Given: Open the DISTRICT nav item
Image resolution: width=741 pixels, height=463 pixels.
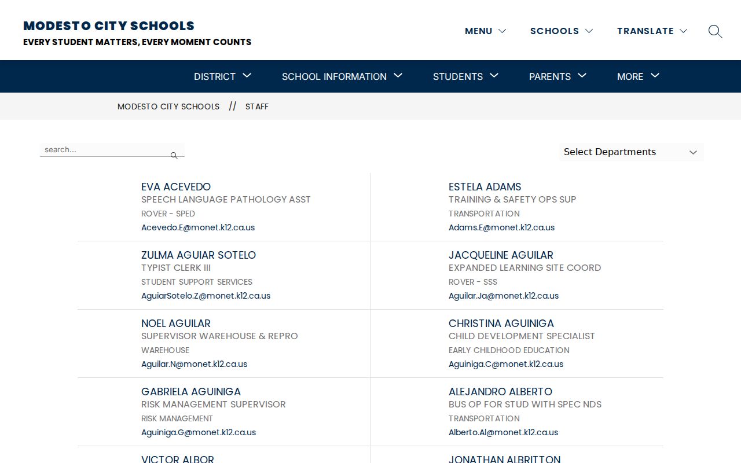Looking at the screenshot, I should 215,76.
